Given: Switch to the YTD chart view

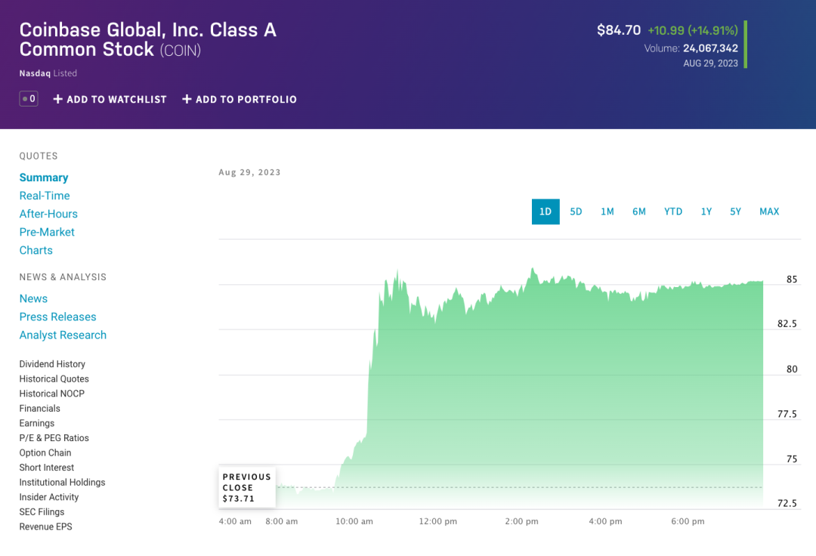Looking at the screenshot, I should click(x=673, y=212).
